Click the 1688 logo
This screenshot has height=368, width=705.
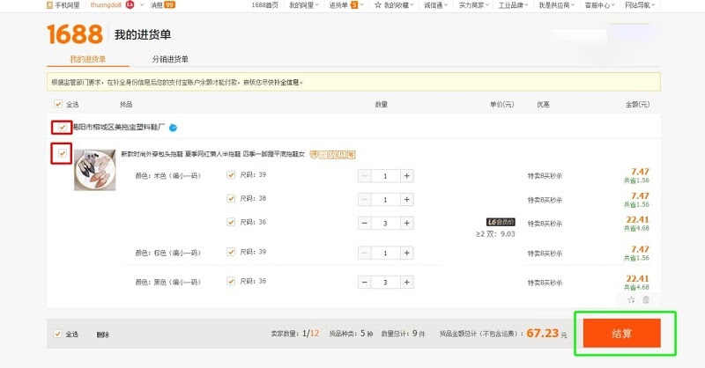(x=76, y=35)
